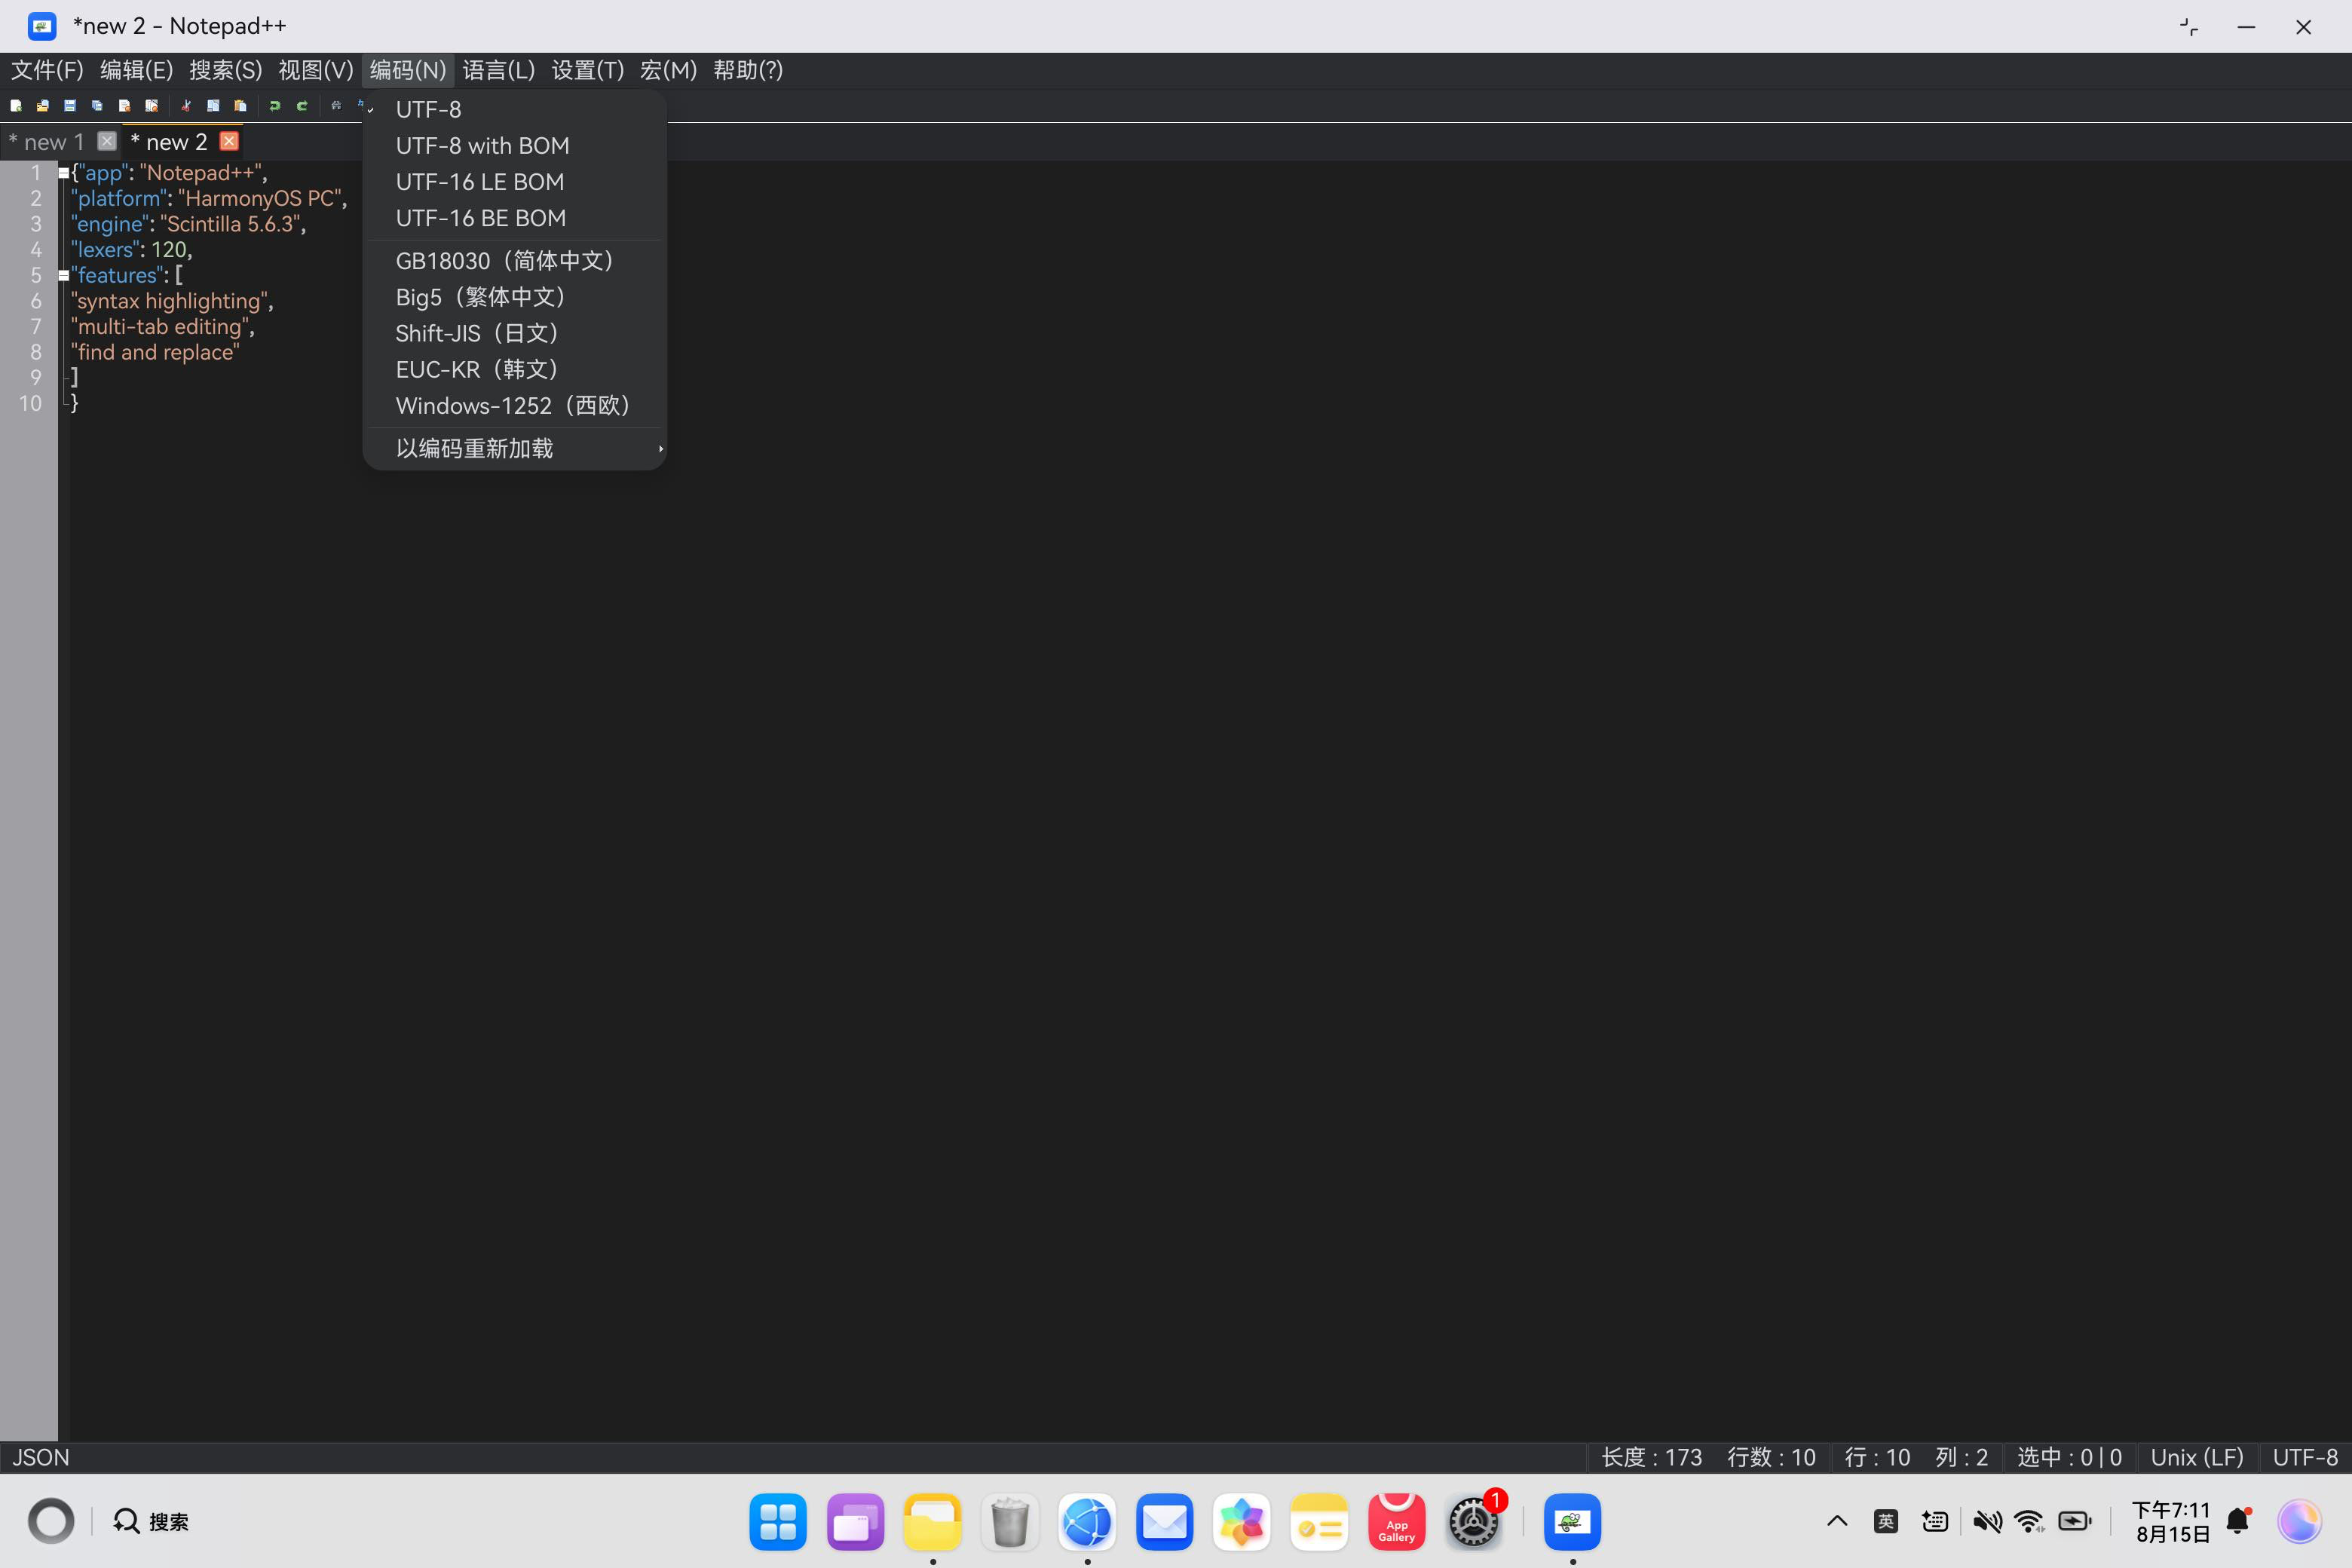
Task: Click the green Undo arrow icon
Action: [x=275, y=105]
